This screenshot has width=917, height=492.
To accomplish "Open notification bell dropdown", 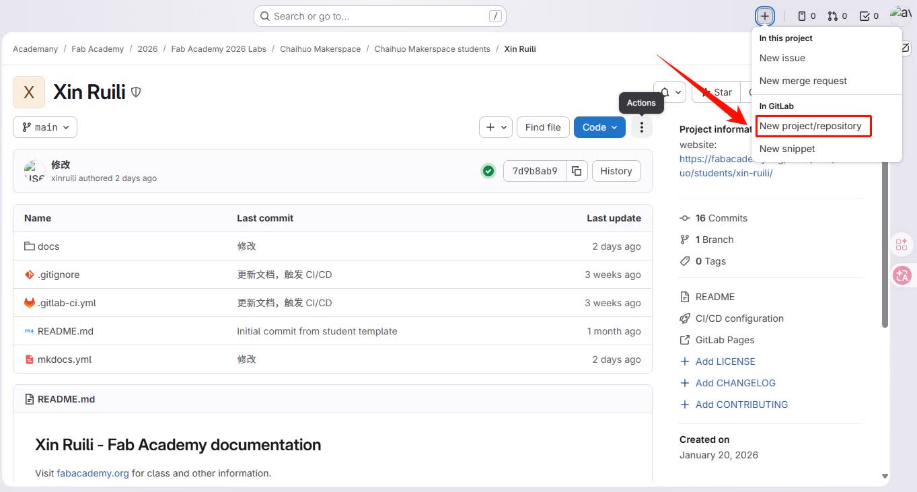I will tap(669, 92).
